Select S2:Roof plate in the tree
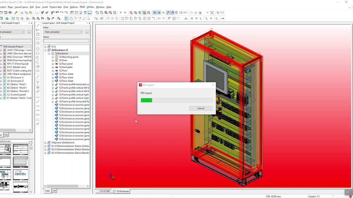Image resolution: width=353 pixels, height=198 pixels. (x=66, y=67)
